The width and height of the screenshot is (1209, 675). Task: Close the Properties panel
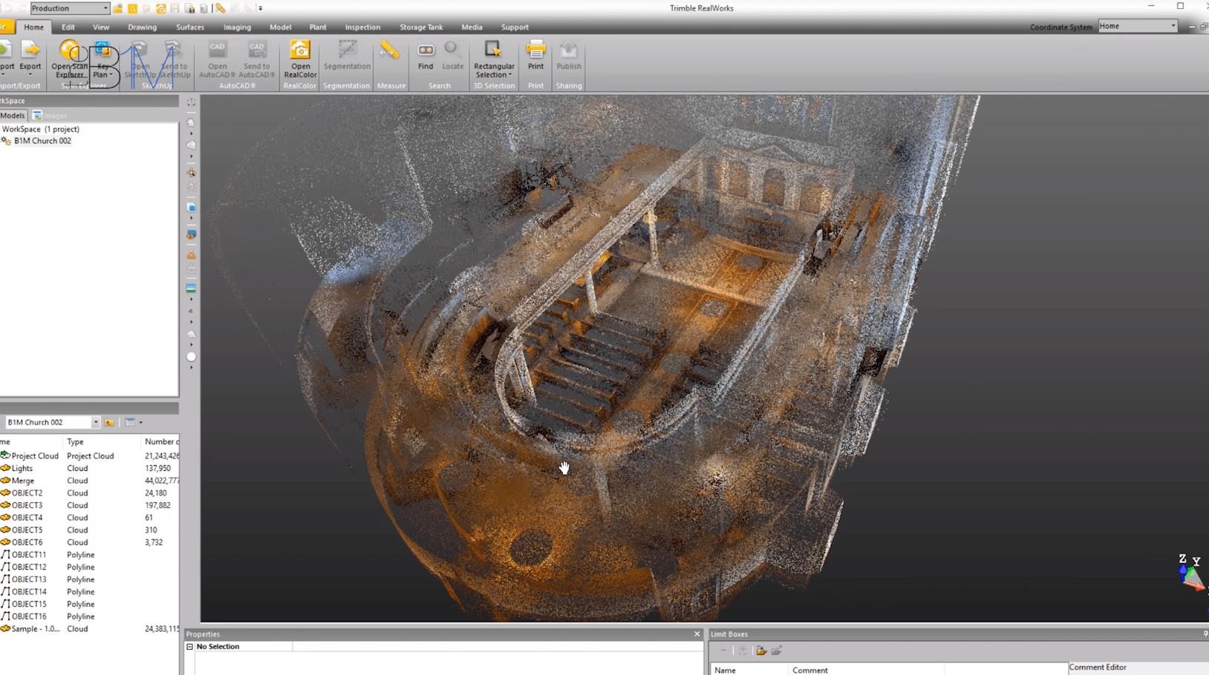pos(697,634)
